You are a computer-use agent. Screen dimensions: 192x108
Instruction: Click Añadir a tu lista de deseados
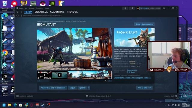point(53,88)
